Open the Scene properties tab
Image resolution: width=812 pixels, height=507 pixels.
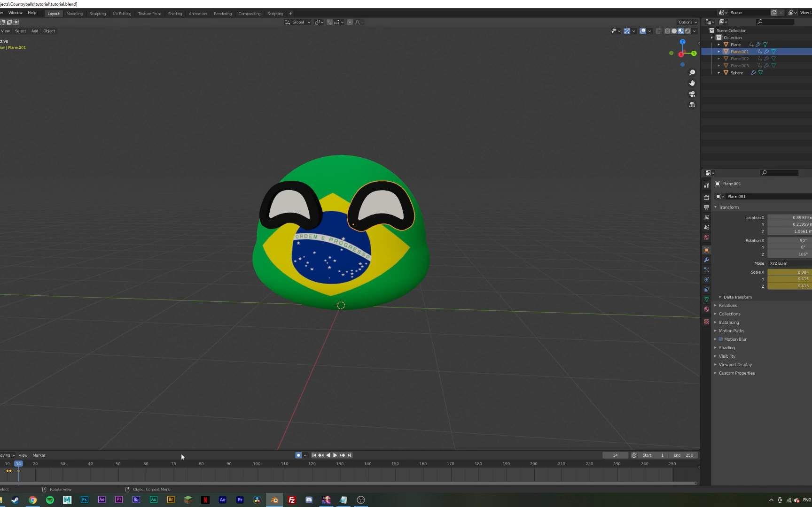pyautogui.click(x=706, y=227)
